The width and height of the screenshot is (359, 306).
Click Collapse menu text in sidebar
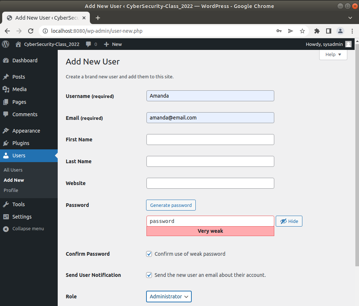click(x=28, y=228)
